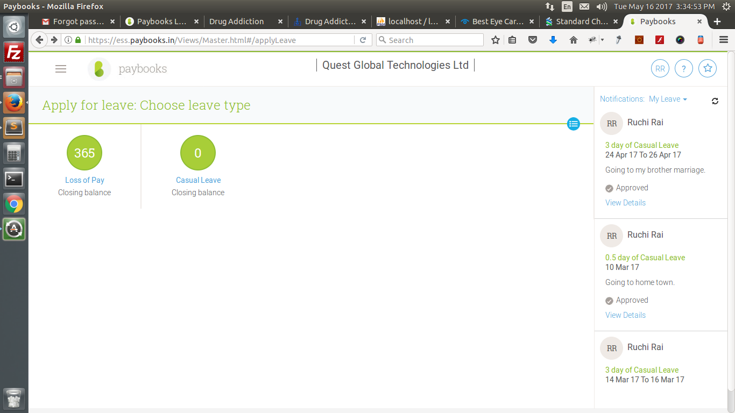The width and height of the screenshot is (735, 413).
Task: Click the Firefox search input field
Action: tap(433, 40)
